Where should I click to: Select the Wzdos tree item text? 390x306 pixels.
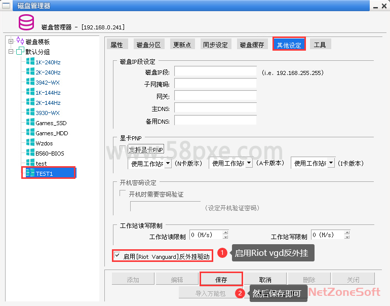click(44, 143)
